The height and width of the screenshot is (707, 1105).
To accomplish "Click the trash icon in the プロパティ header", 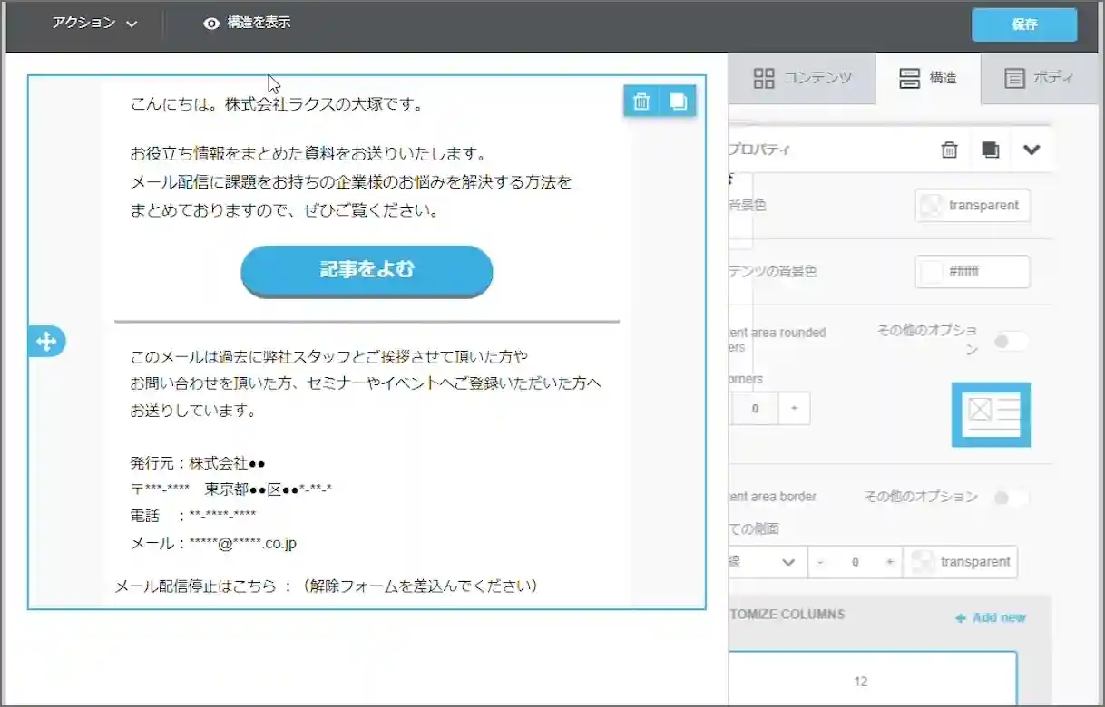I will click(949, 150).
